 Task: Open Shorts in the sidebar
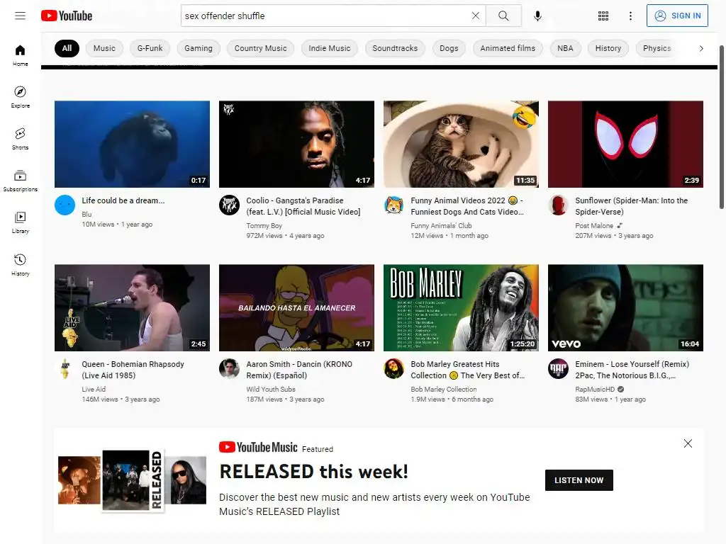(x=21, y=139)
